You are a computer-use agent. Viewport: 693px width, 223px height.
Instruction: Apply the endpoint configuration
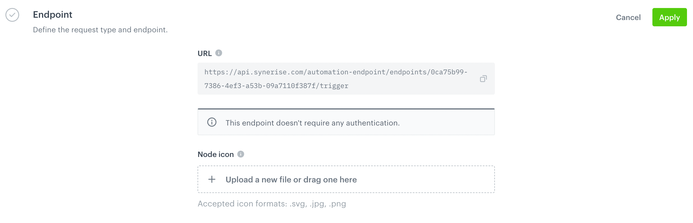point(670,17)
